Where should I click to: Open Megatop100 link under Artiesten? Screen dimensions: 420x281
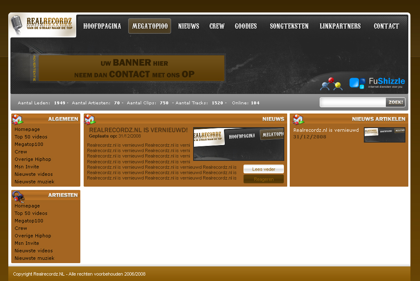pyautogui.click(x=29, y=221)
